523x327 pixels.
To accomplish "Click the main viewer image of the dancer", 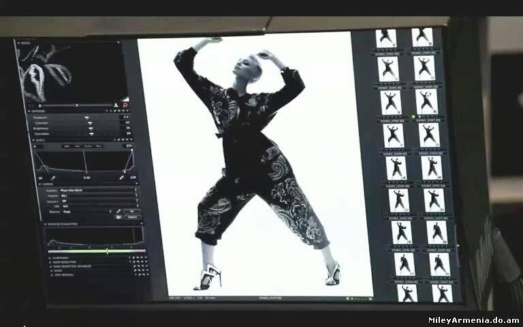I will 255,163.
